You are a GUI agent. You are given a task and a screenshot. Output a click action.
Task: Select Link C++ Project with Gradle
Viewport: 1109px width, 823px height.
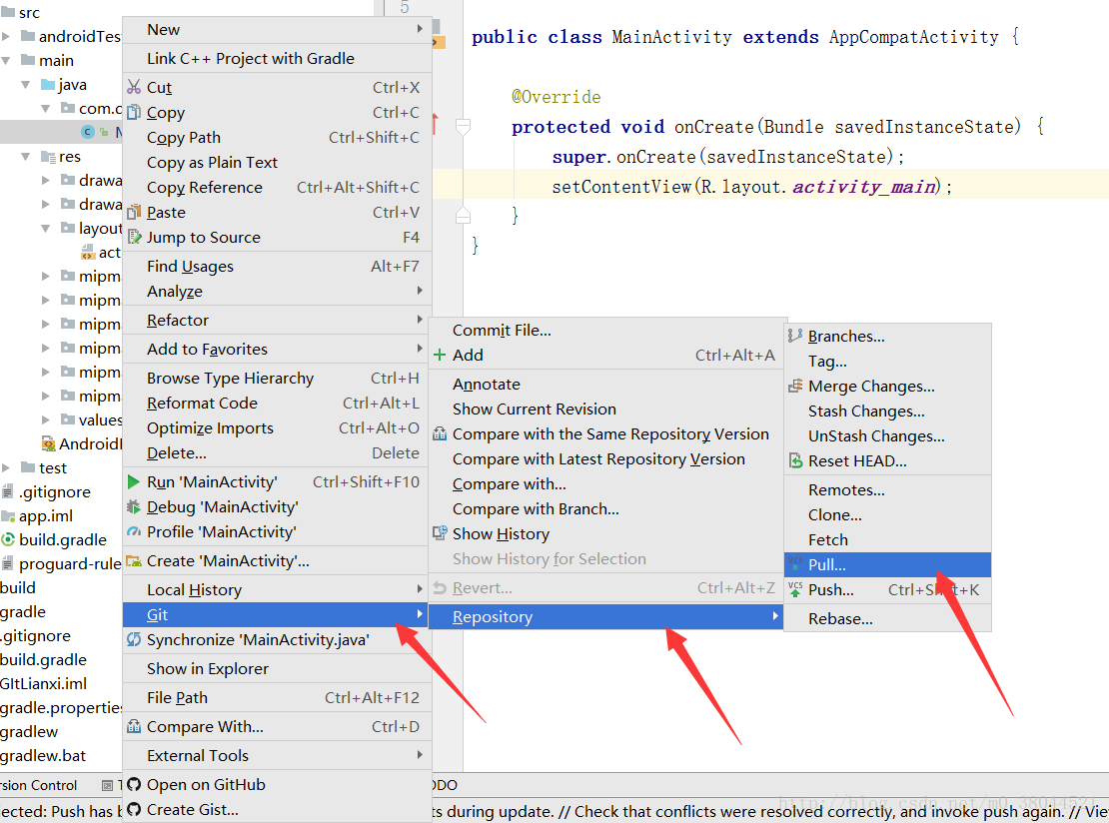(277, 59)
